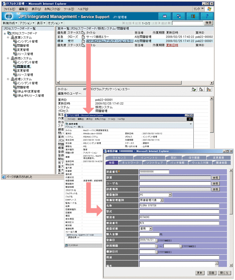This screenshot has height=280, width=235.
Task: Click the 参照 button next to ユーザ名
Action: (x=215, y=183)
